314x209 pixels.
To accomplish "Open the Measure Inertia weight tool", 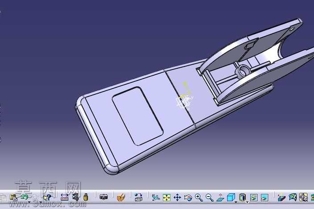I will pos(86,197).
